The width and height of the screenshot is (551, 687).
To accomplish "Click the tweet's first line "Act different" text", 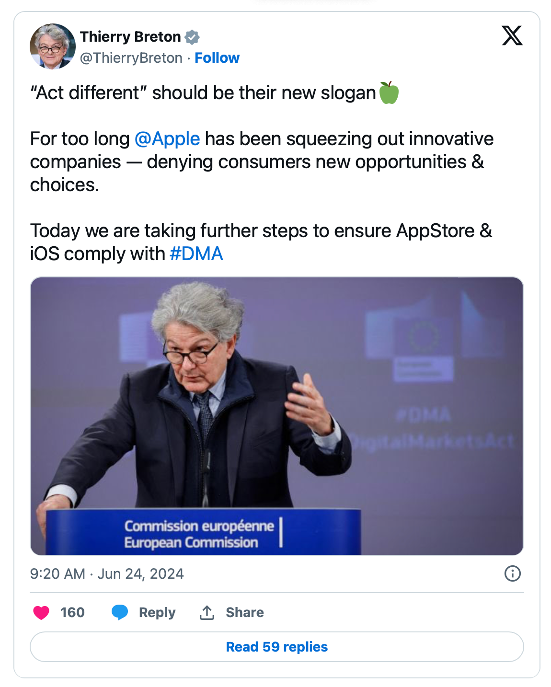I will [202, 93].
